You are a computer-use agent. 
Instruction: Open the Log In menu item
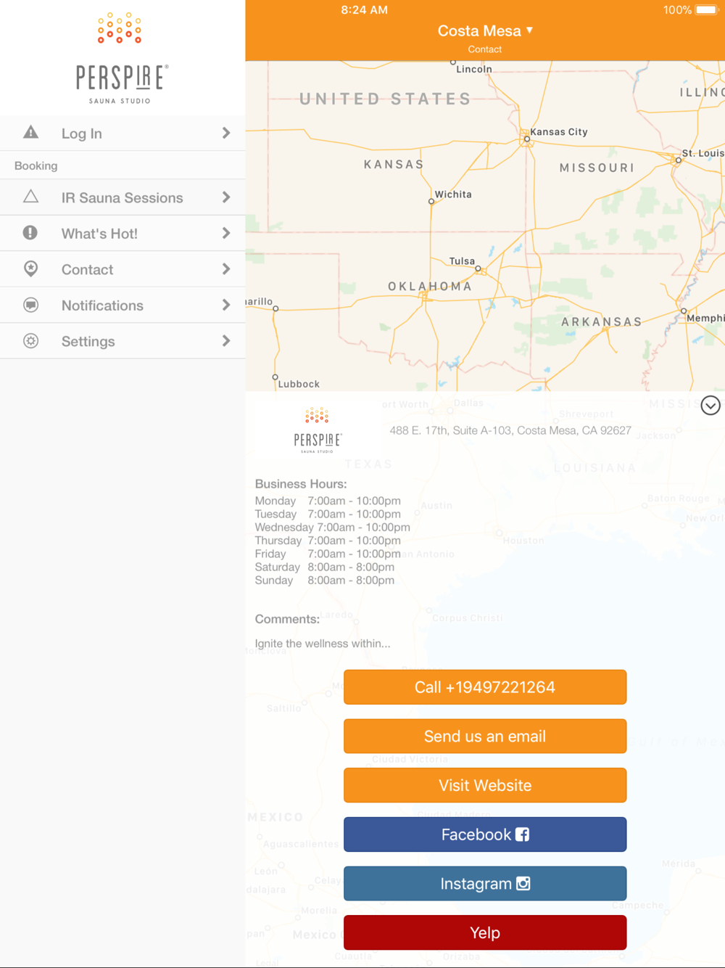pos(123,133)
